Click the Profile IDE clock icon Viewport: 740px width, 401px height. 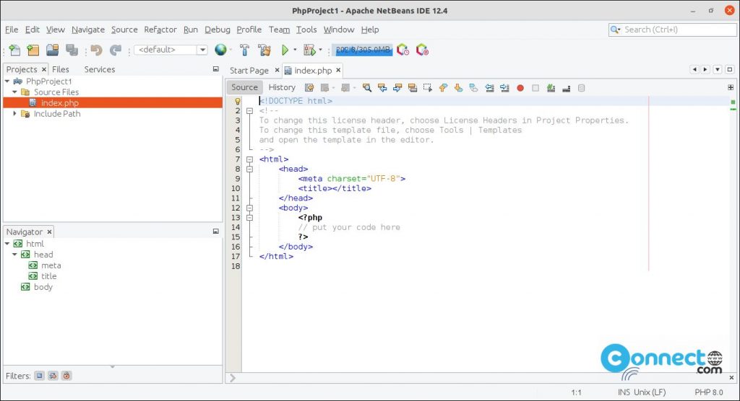pos(403,50)
